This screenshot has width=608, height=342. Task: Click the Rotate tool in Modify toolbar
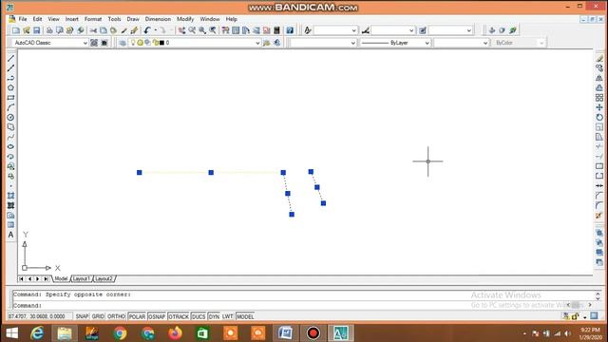click(x=599, y=117)
